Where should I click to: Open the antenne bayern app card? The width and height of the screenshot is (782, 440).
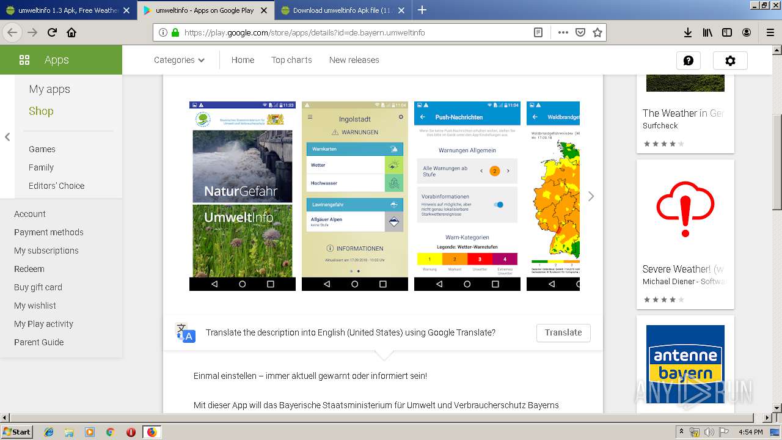[685, 364]
